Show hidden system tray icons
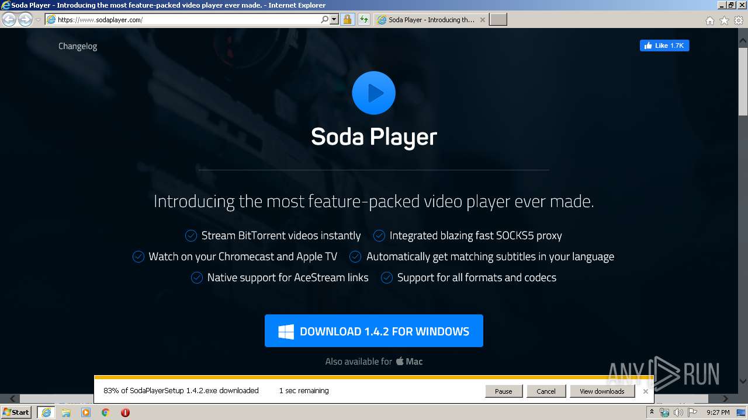 [652, 412]
